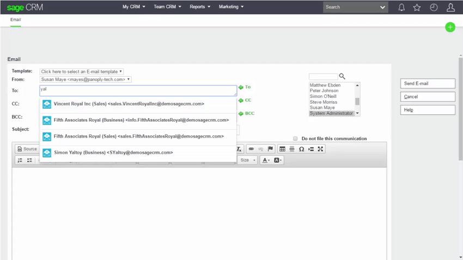Click the green BCC arrow button
The width and height of the screenshot is (463, 260).
tap(246, 113)
